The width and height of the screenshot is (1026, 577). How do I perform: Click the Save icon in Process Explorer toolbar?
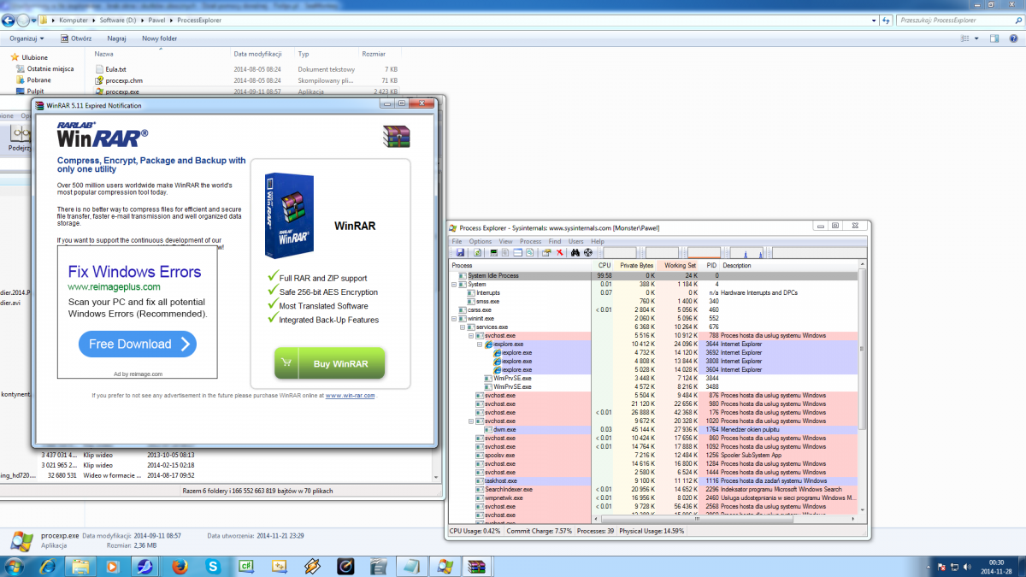pos(460,253)
